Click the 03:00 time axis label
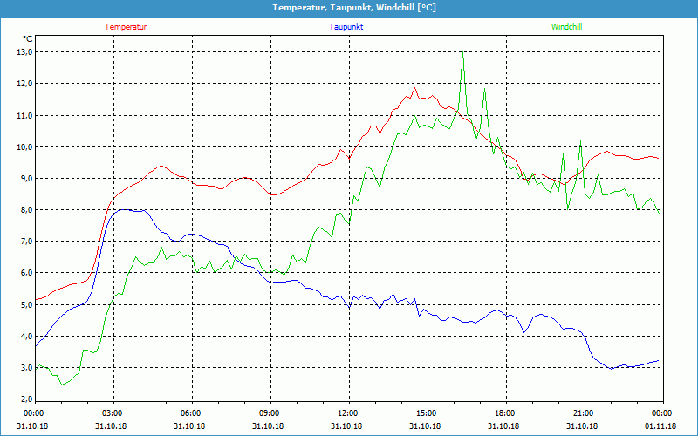 pyautogui.click(x=113, y=413)
